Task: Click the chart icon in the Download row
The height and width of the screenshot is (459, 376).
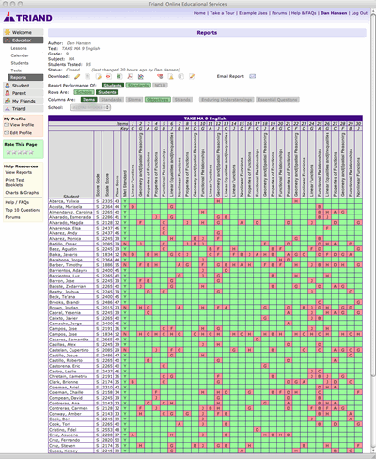Action: click(141, 76)
